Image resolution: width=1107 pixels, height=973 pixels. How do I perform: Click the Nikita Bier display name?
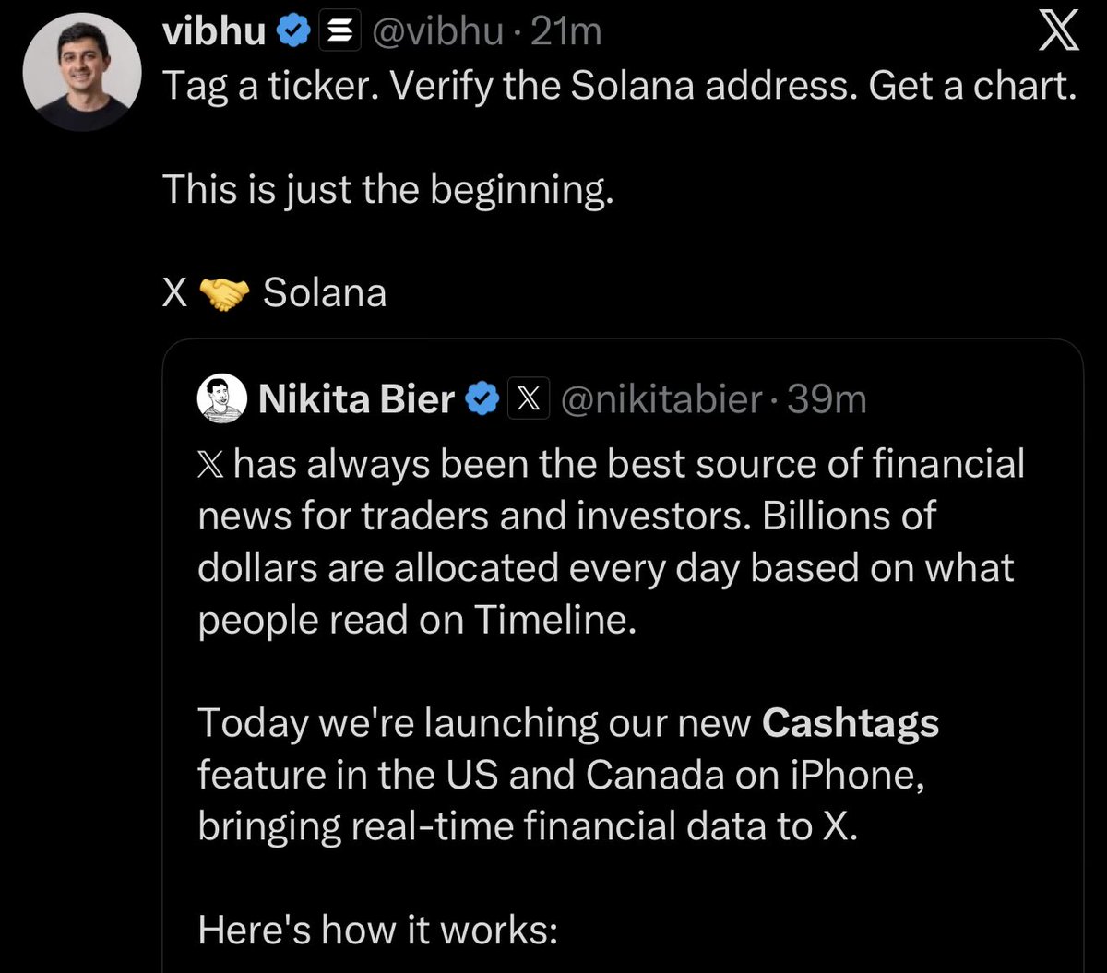[x=357, y=399]
